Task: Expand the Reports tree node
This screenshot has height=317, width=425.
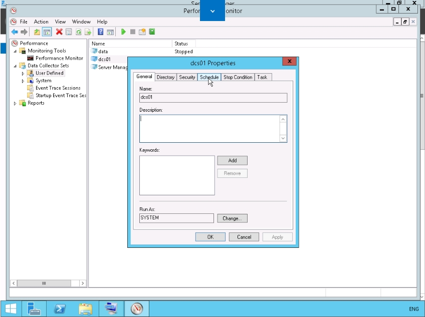Action: (15, 103)
